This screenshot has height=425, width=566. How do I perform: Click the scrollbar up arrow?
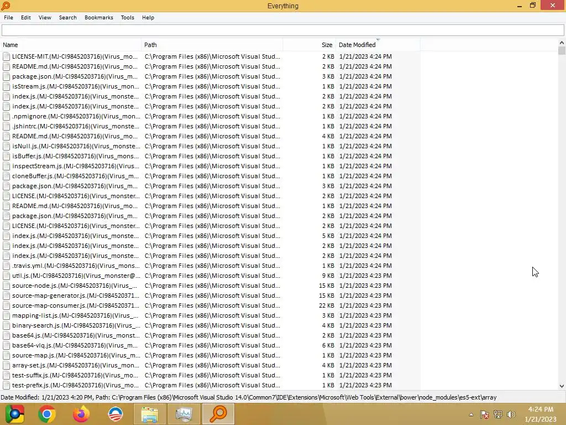pyautogui.click(x=562, y=43)
